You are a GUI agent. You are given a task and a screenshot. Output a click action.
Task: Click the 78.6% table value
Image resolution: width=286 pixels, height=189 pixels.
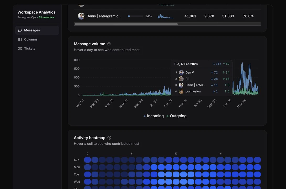click(248, 16)
